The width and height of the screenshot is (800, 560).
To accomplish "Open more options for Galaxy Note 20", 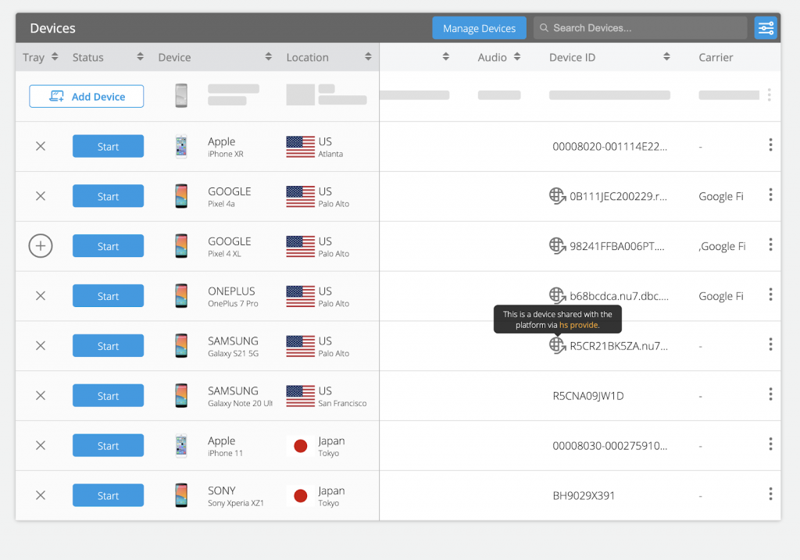I will coord(770,394).
